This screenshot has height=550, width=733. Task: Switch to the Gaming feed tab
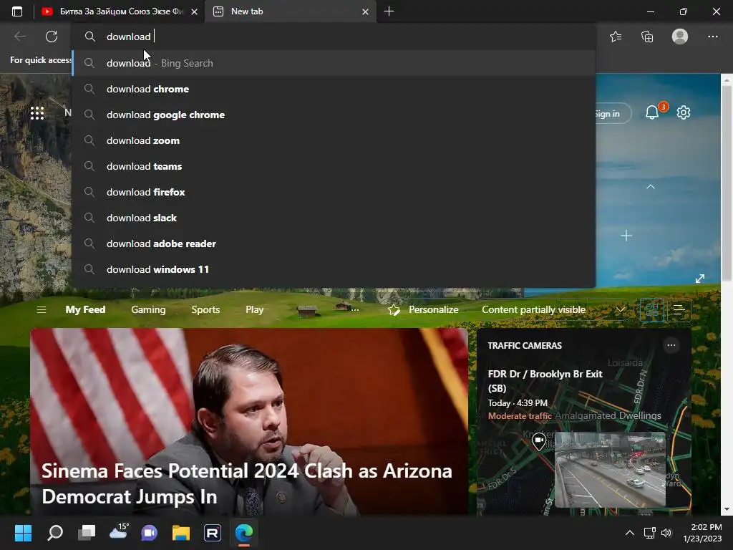[148, 309]
